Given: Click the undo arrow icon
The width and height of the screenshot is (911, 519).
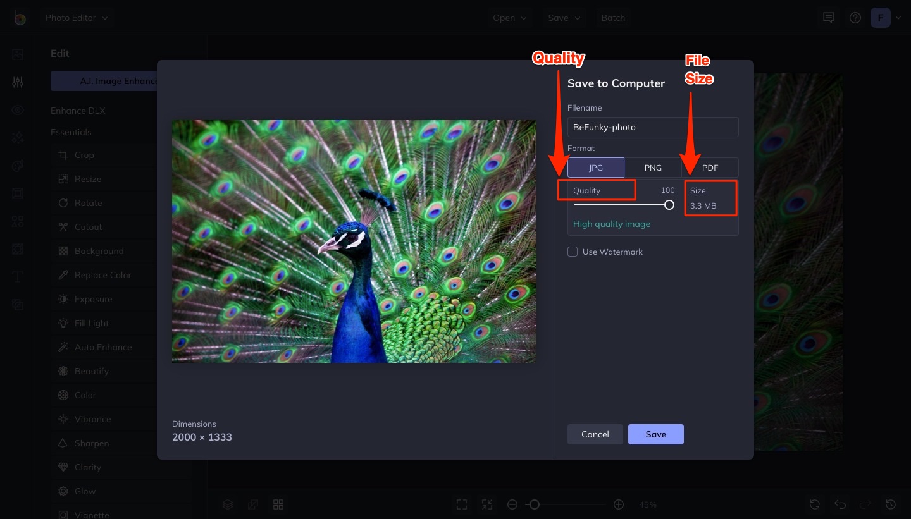Looking at the screenshot, I should [840, 504].
